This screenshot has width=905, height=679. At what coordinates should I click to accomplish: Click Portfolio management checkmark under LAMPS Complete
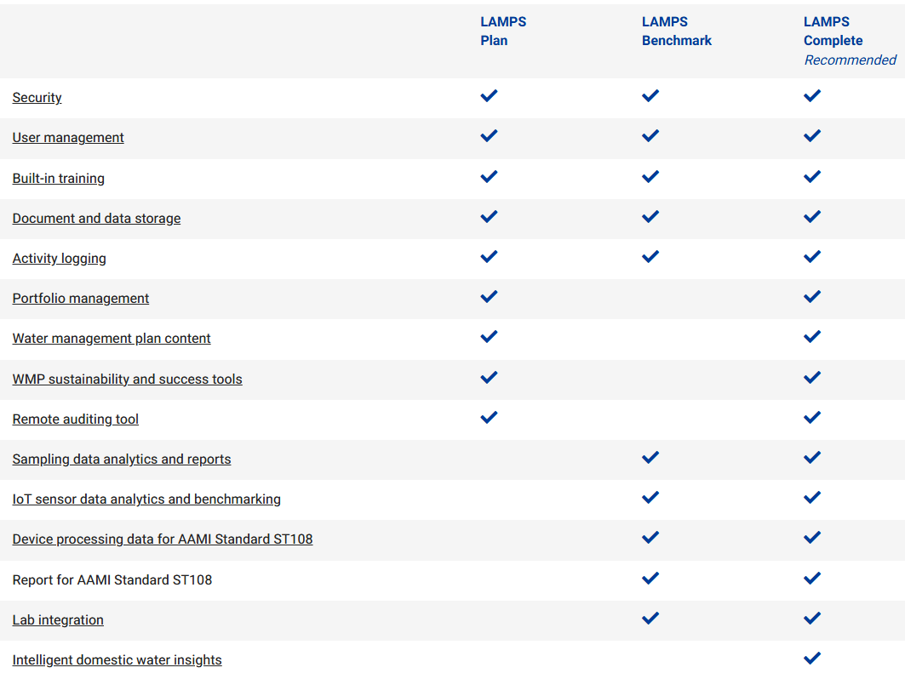click(x=812, y=297)
